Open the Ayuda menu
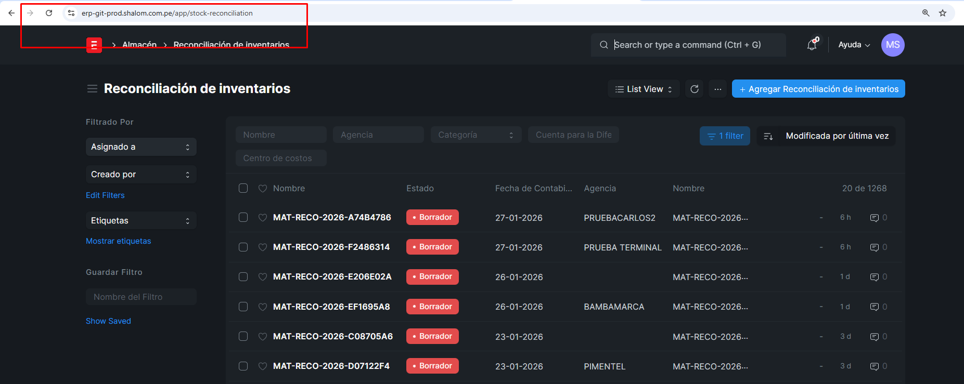The width and height of the screenshot is (964, 384). coord(854,45)
